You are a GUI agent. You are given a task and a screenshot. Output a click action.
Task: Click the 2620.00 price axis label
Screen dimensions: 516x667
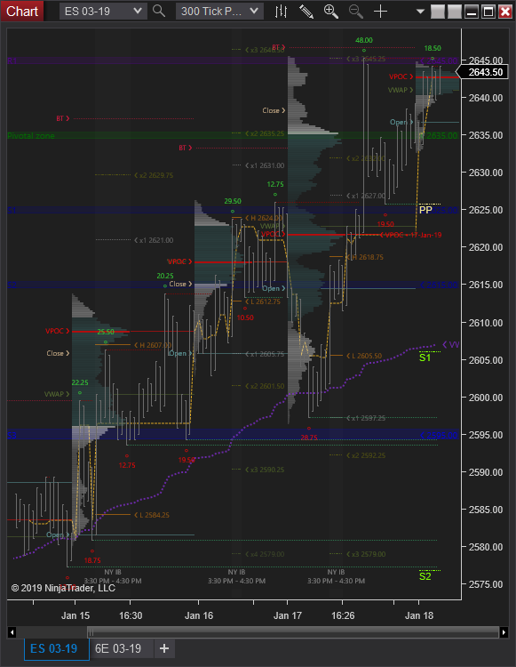click(x=486, y=247)
